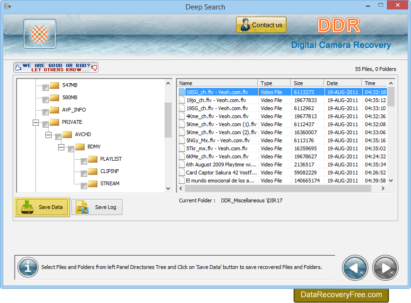Click file icon of 18SG_ch.flv - Veoh.com.flv
The width and height of the screenshot is (411, 303).
182,92
